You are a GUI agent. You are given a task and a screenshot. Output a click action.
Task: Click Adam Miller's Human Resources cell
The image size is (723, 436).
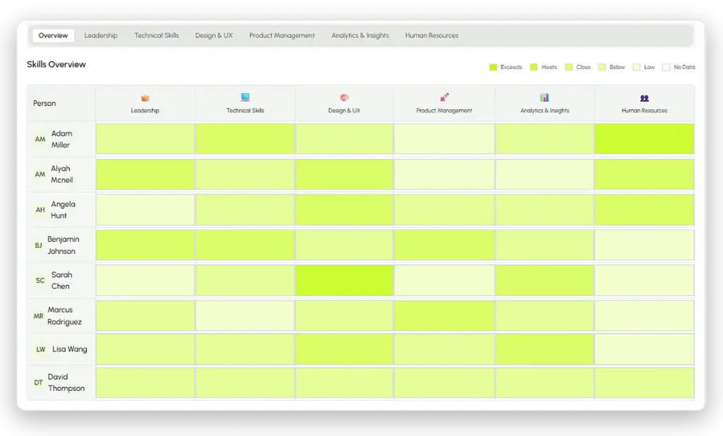[644, 139]
